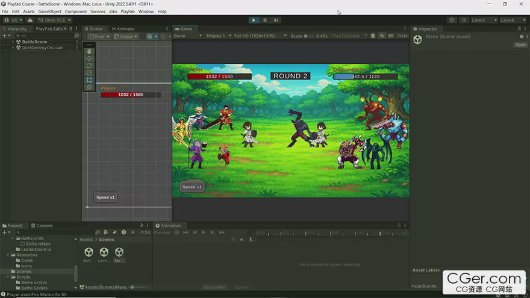Switch to the Console tab
This screenshot has height=298, width=530.
click(x=42, y=225)
